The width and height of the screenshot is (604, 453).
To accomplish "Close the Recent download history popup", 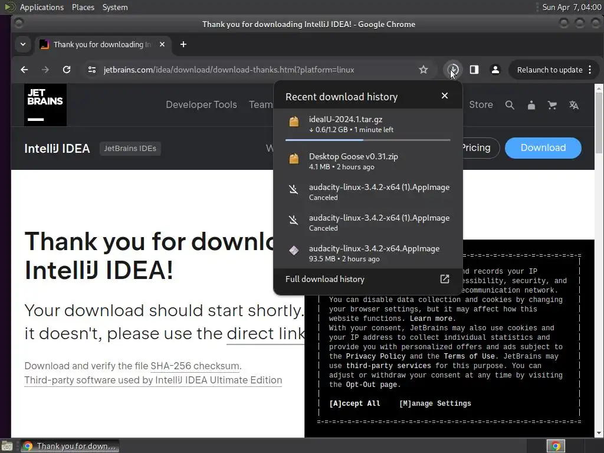I will tap(445, 96).
